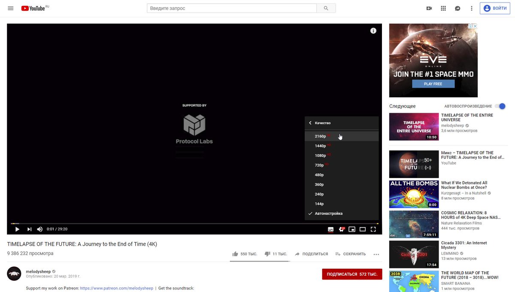The height and width of the screenshot is (292, 515).
Task: Select 240p quality
Action: (x=342, y=194)
